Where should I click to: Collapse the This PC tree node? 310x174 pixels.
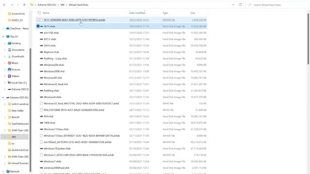3,37
